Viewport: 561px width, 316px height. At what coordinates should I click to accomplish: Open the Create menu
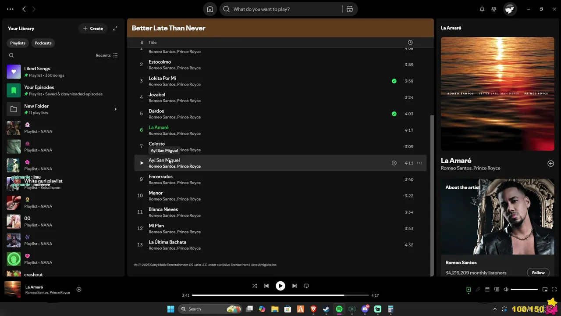pyautogui.click(x=93, y=29)
